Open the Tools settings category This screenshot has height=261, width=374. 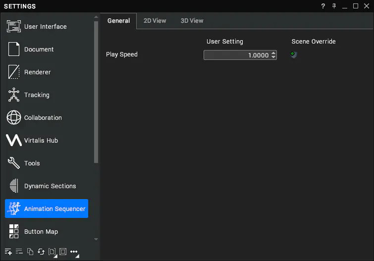click(47, 163)
